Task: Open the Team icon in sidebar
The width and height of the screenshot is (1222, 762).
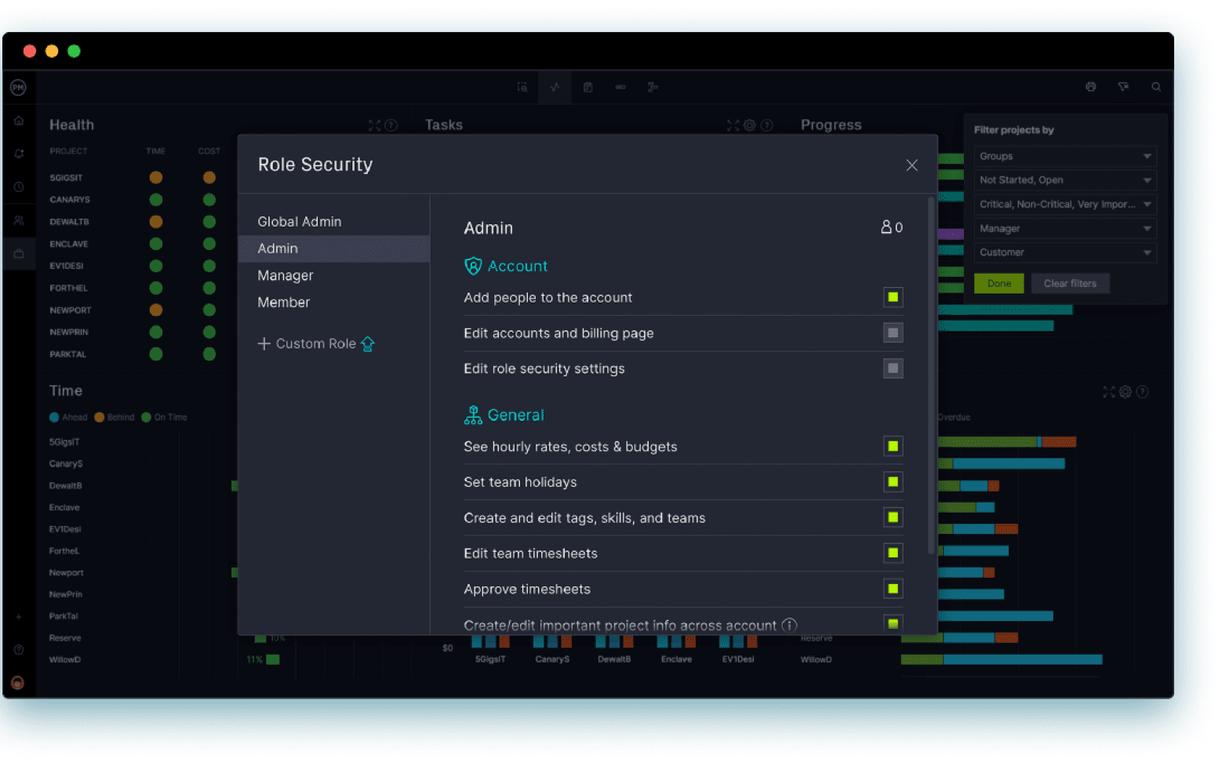Action: [19, 220]
